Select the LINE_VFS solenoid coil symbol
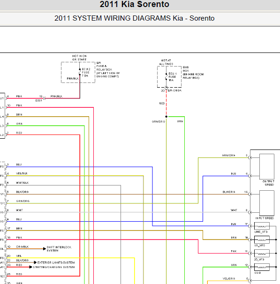280x284 pixels. (x=262, y=226)
